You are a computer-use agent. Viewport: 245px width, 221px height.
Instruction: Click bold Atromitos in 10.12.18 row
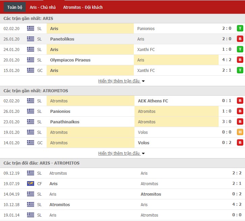click(x=60, y=204)
